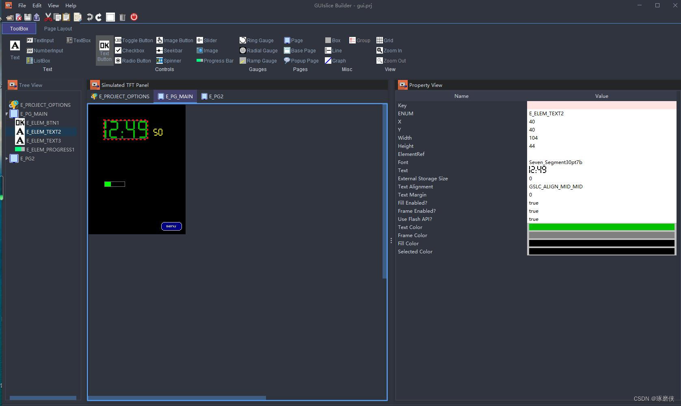Collapse the E_PG_MAIN tree node
Image resolution: width=681 pixels, height=406 pixels.
[x=6, y=114]
